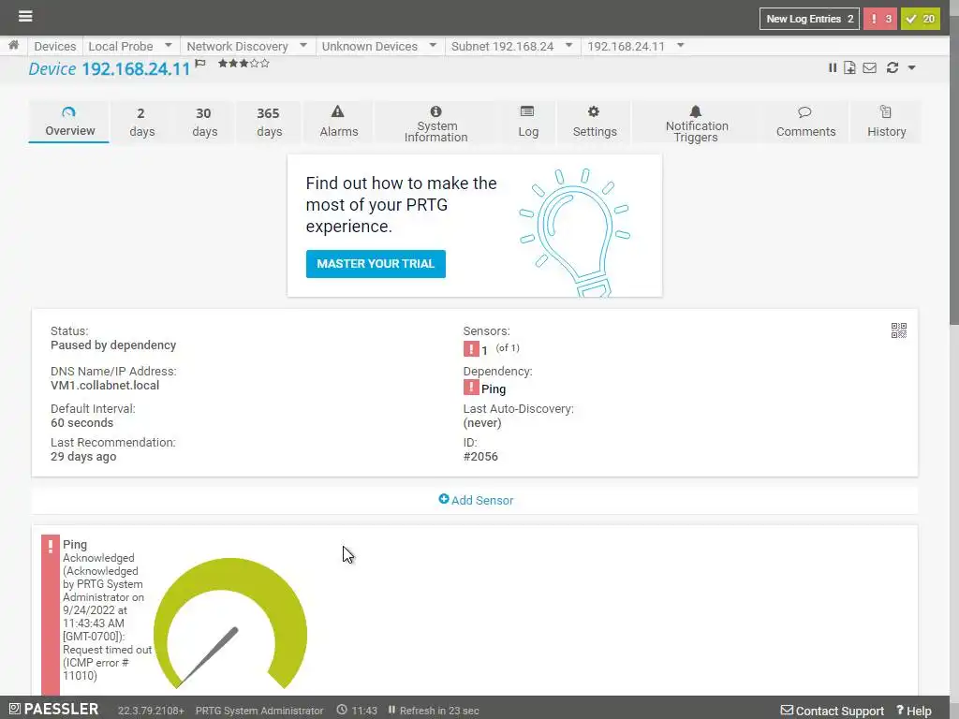Open the Comments tab

[804, 123]
